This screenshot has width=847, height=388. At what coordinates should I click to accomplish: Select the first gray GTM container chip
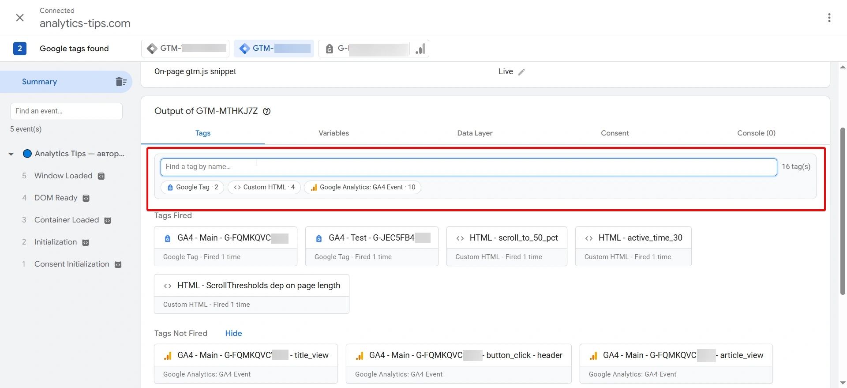tap(185, 49)
